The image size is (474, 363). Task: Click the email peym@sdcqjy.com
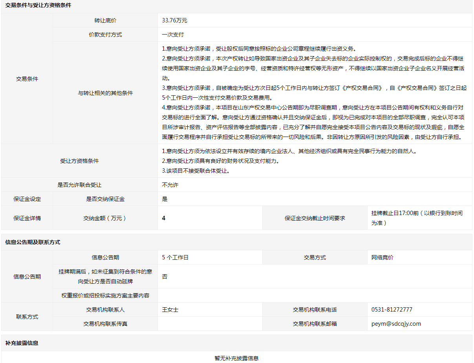point(396,324)
